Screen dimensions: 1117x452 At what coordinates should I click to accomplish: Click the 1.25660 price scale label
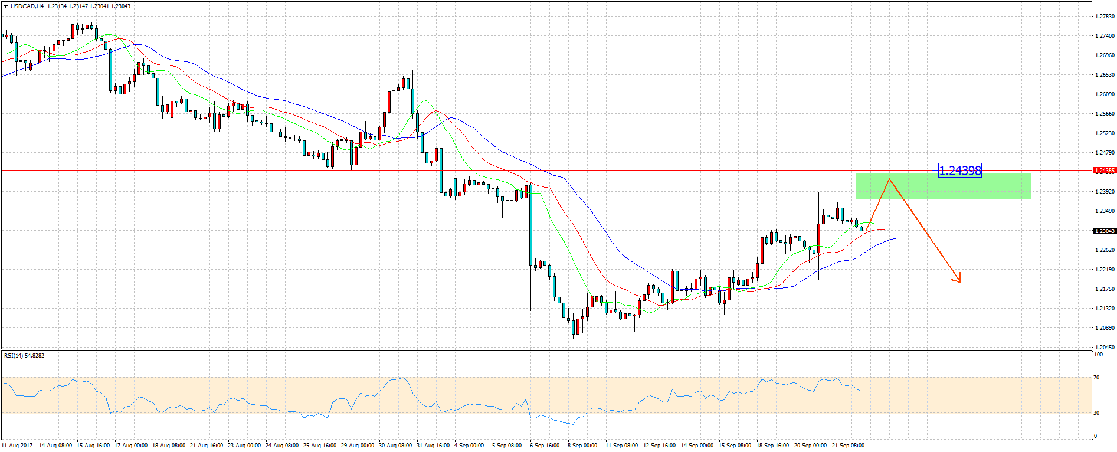pos(1105,114)
